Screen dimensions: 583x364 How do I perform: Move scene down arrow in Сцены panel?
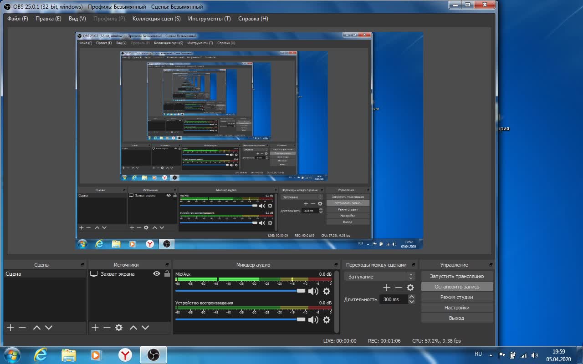click(x=49, y=328)
